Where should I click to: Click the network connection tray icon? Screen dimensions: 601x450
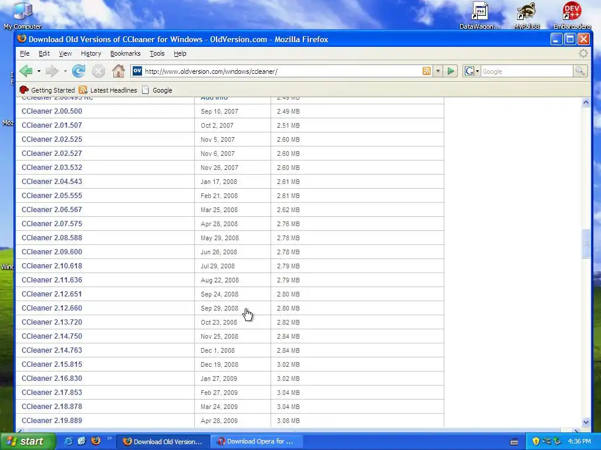pyautogui.click(x=546, y=441)
